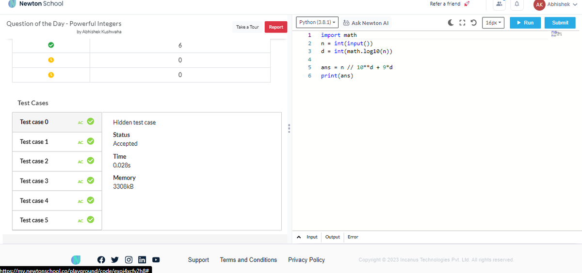Click green check icon of Test case 1
Screen dimensions: 582x273
click(x=90, y=141)
